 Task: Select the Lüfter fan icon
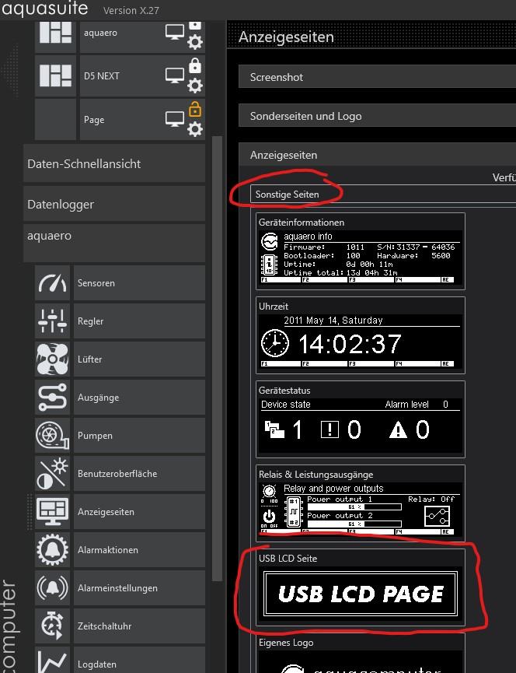[x=52, y=359]
